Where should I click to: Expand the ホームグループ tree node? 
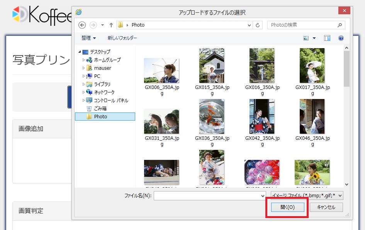point(84,60)
